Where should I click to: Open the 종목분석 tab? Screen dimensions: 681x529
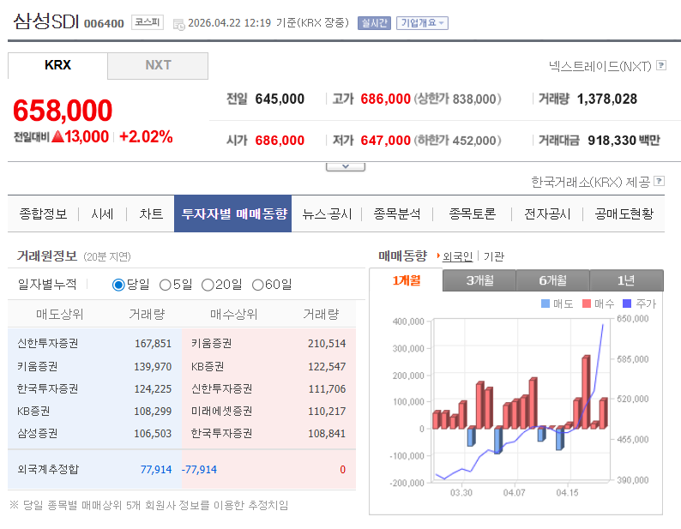tap(397, 213)
